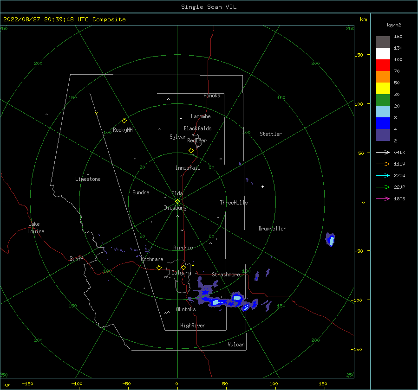This screenshot has width=418, height=390.
Task: Click the Okotoks city label
Action: [x=186, y=309]
